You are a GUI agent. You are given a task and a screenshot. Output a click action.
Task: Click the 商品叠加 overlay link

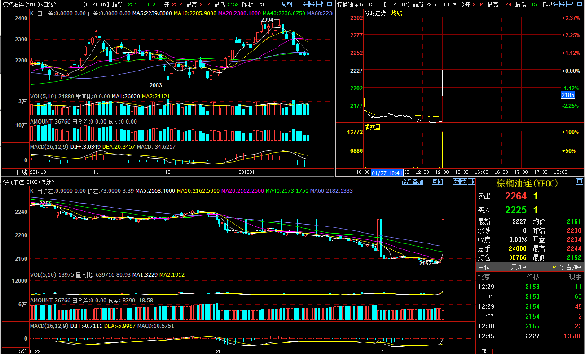pos(413,182)
